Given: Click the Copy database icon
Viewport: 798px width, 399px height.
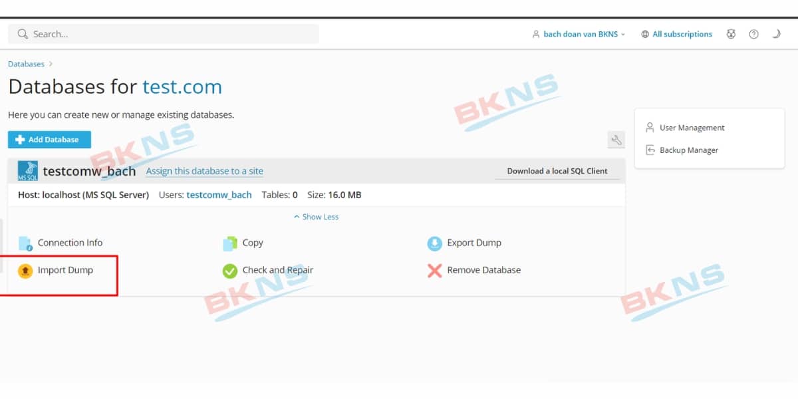Looking at the screenshot, I should [x=229, y=243].
